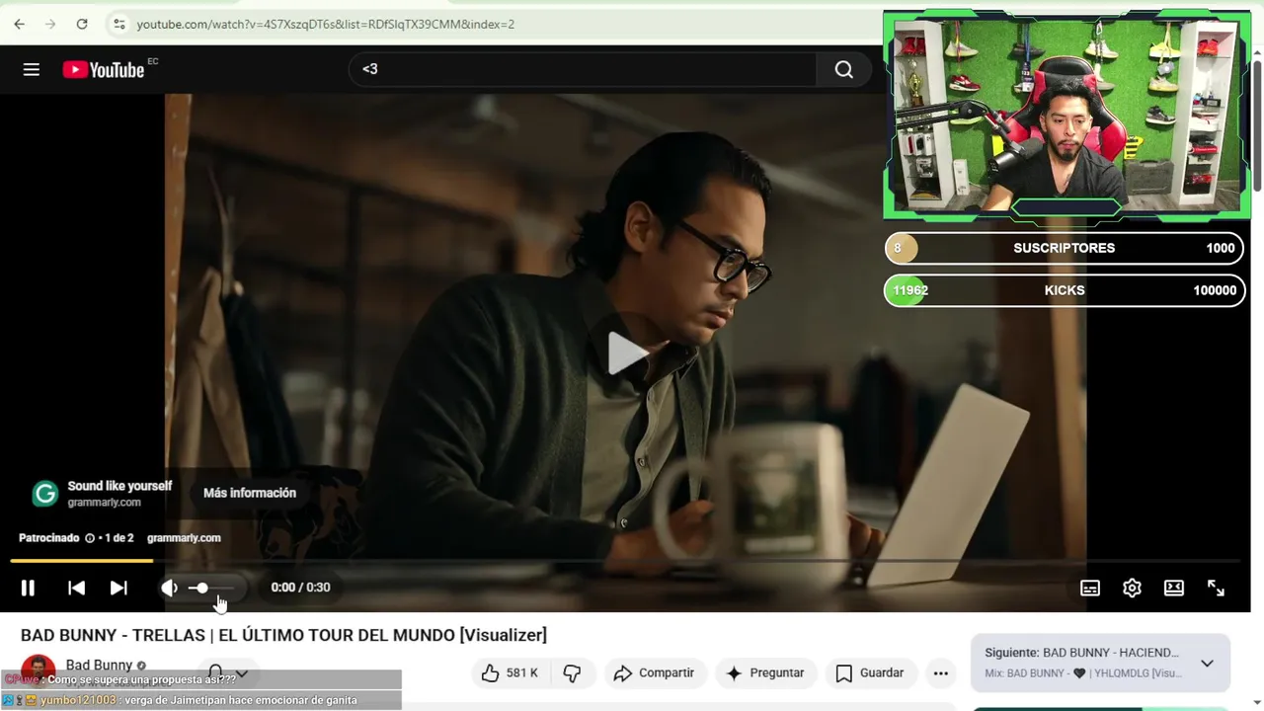Skip to previous video
The height and width of the screenshot is (711, 1264).
(76, 588)
